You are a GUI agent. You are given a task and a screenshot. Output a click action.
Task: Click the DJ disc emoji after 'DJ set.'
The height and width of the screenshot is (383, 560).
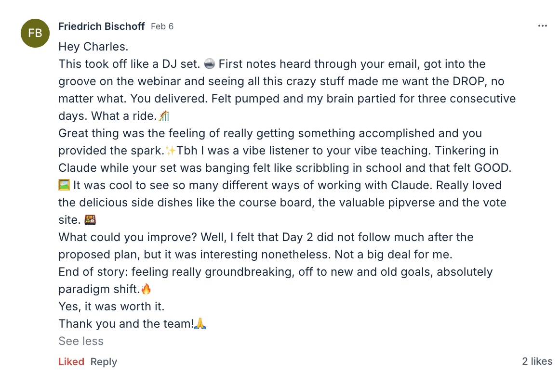click(210, 64)
